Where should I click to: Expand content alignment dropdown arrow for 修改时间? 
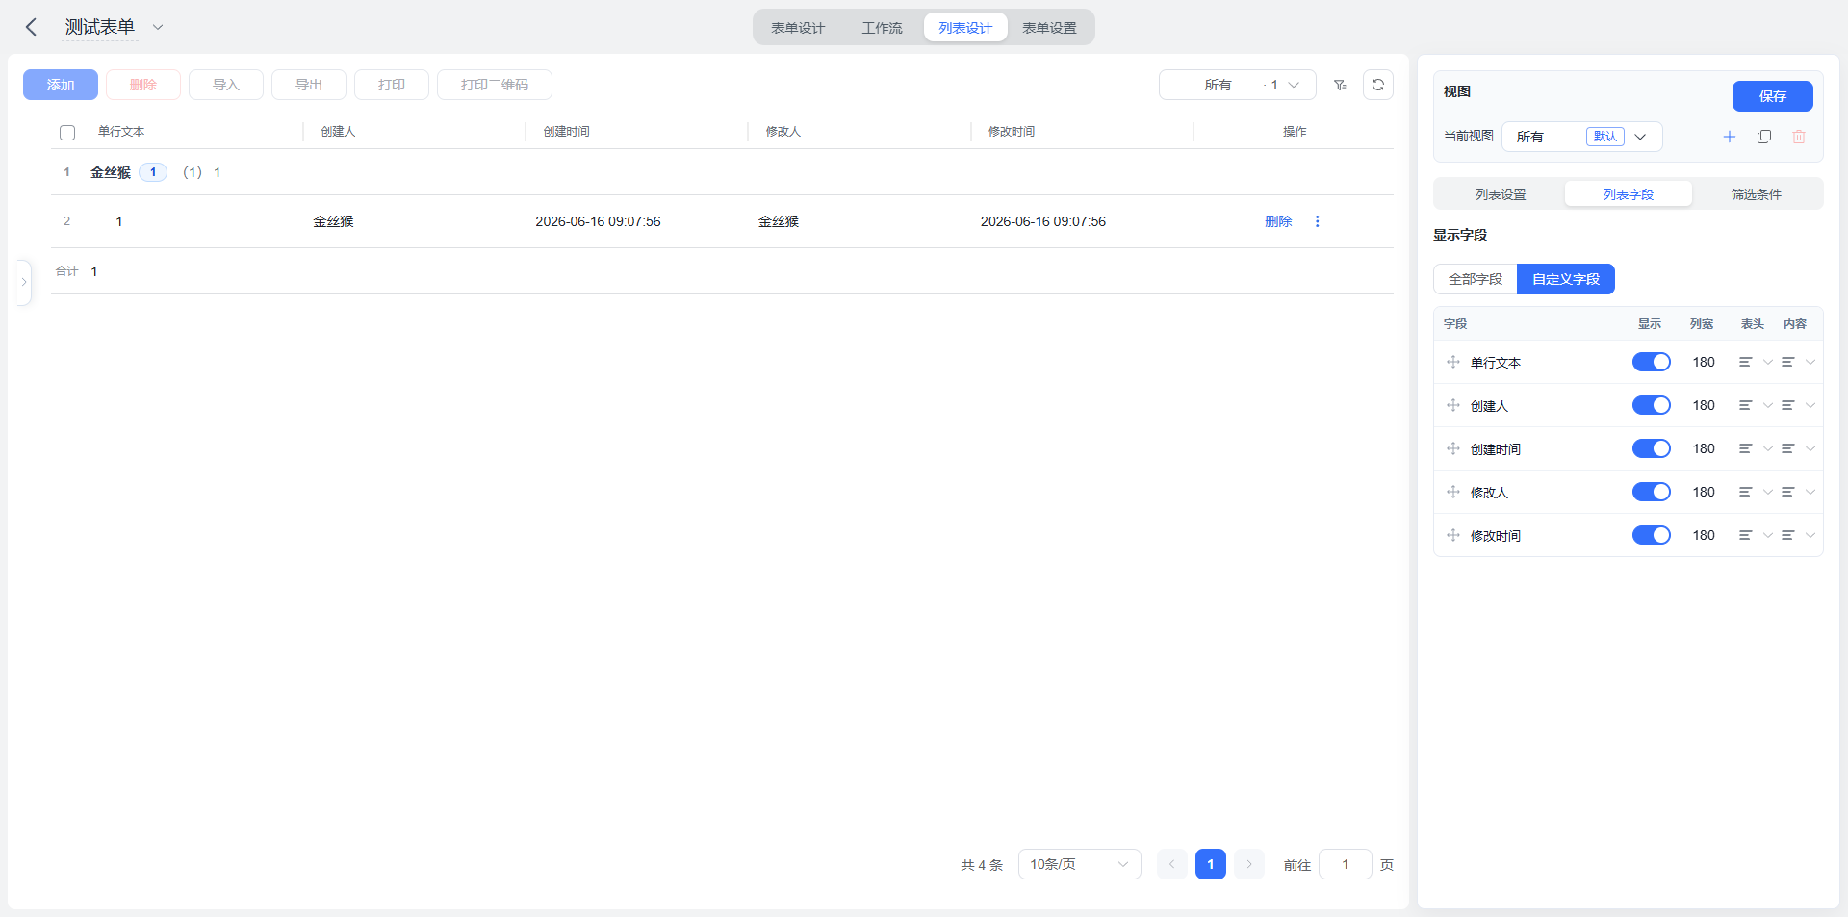point(1810,535)
